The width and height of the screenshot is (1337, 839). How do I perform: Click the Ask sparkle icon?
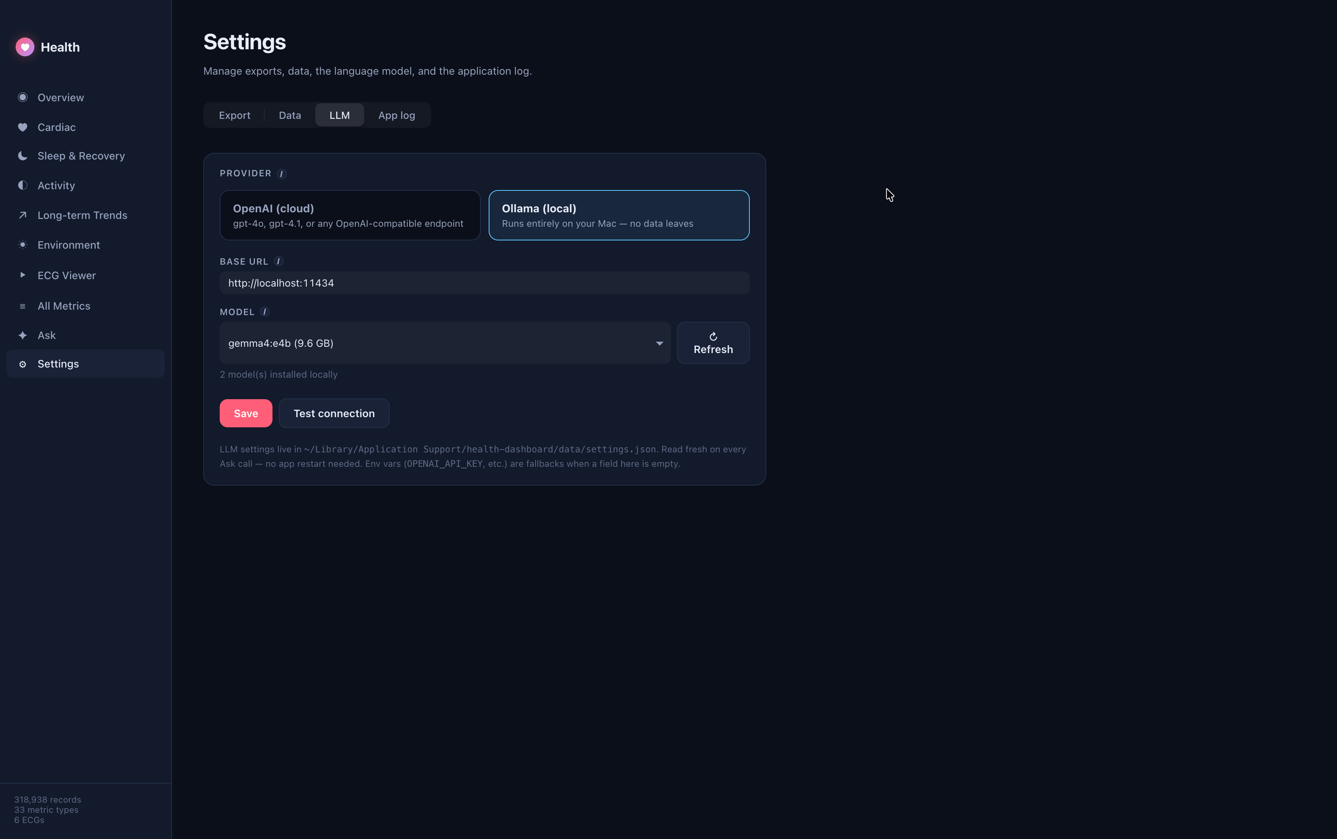(23, 335)
